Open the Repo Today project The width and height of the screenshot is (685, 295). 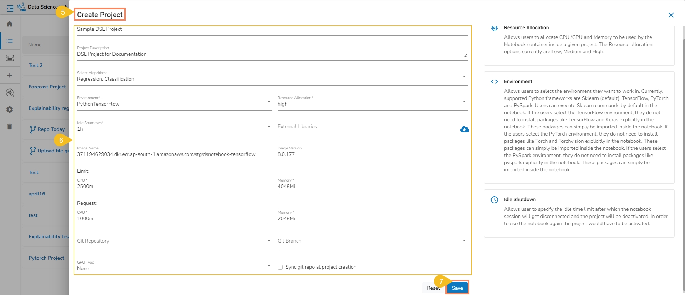point(51,129)
